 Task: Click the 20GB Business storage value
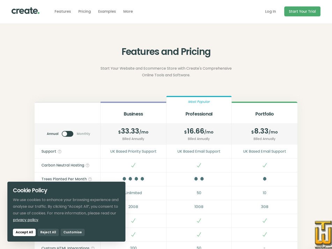click(133, 207)
